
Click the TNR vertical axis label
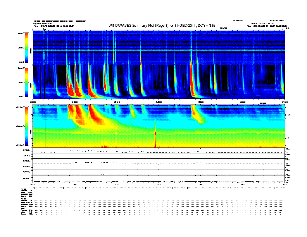tap(31, 132)
